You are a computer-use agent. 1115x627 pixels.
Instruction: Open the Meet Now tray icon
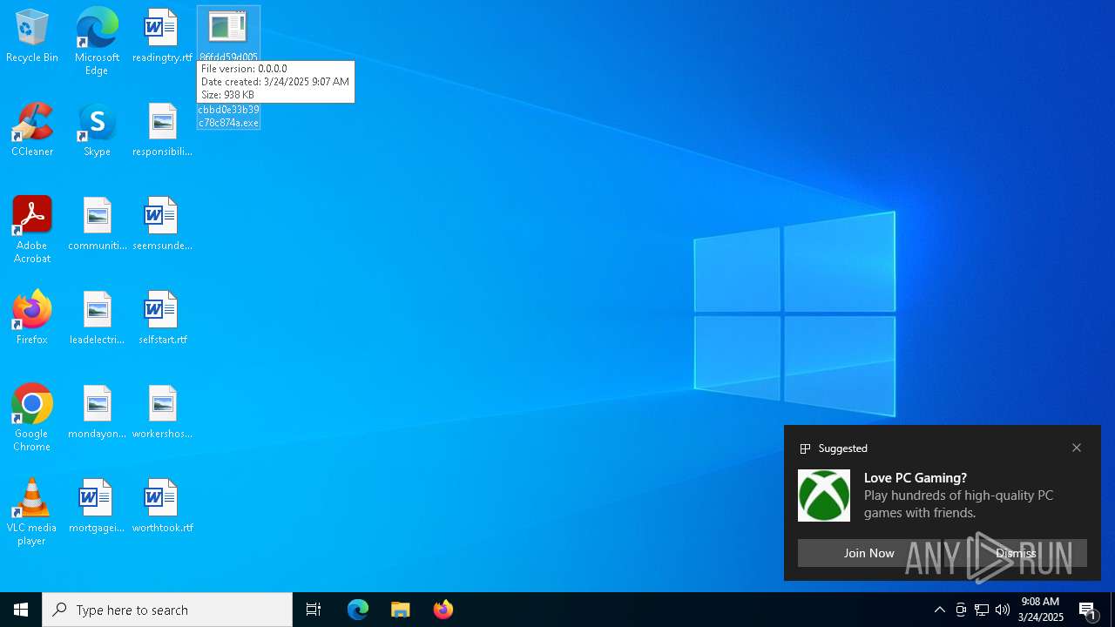point(961,610)
